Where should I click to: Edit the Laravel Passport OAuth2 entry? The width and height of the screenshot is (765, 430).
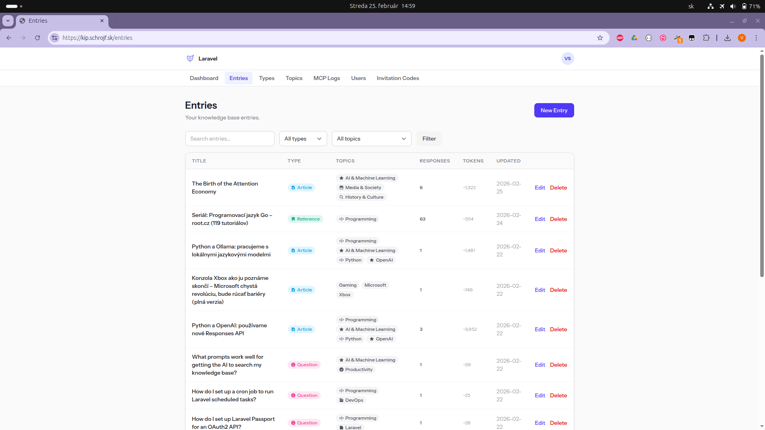540,423
